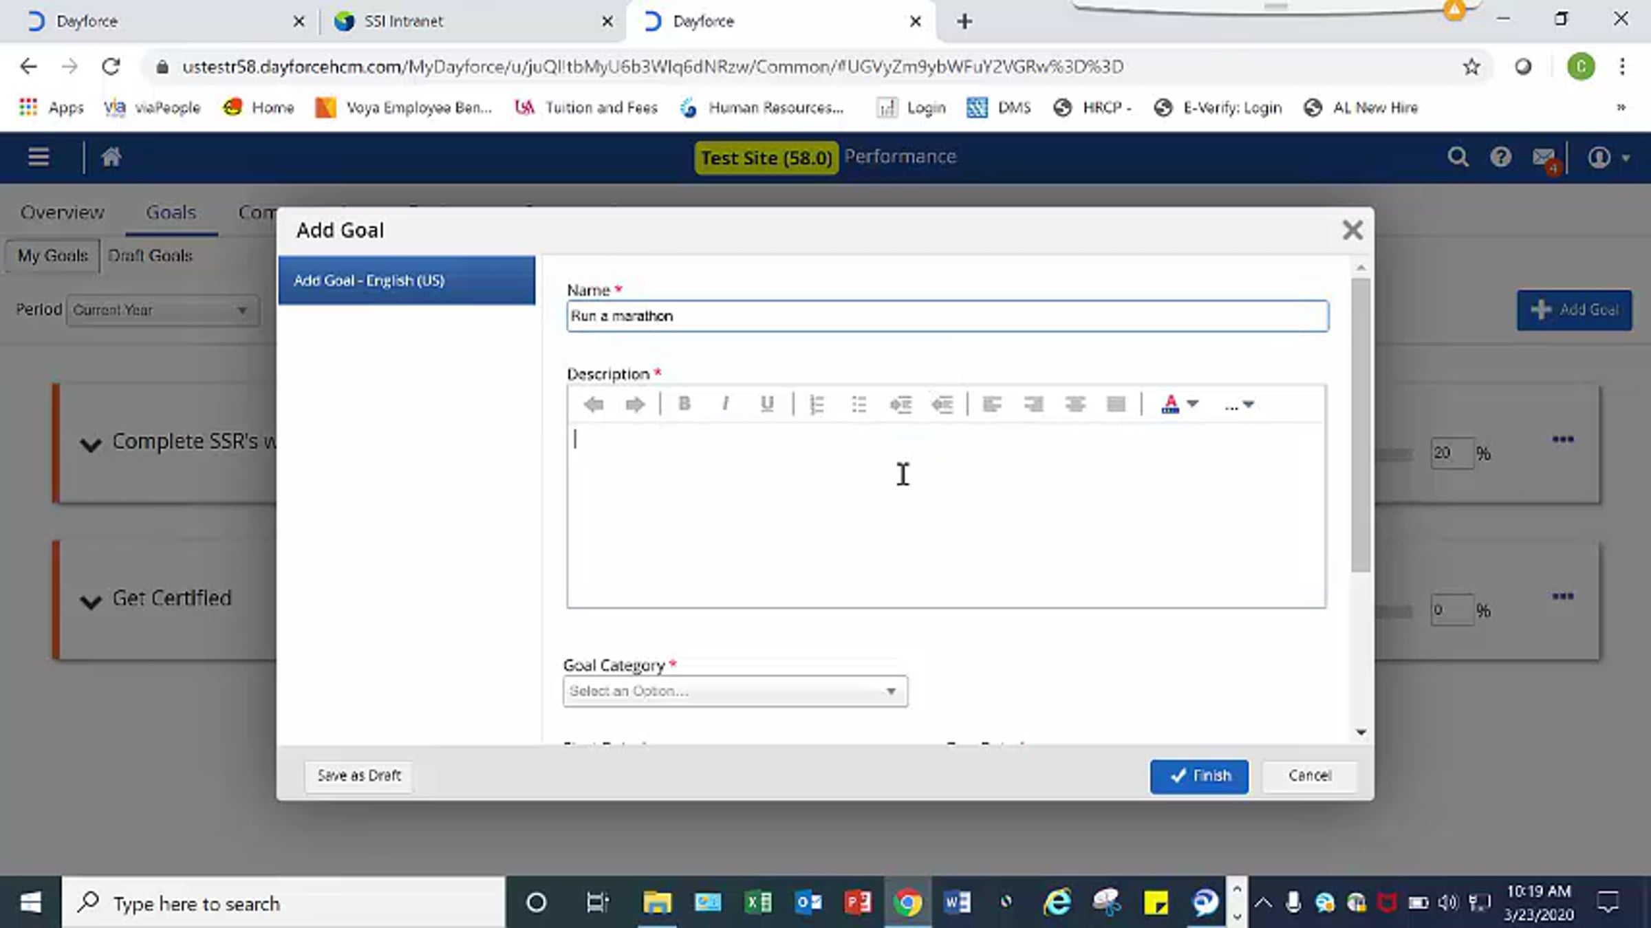The image size is (1651, 928).
Task: Cancel the Add Goal dialog
Action: coord(1309,776)
